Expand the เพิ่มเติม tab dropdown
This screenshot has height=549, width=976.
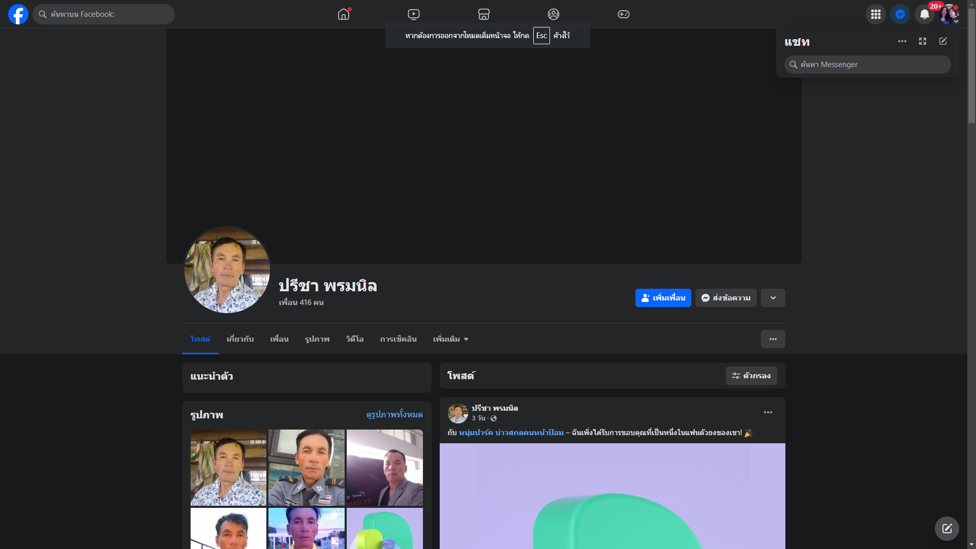point(450,339)
